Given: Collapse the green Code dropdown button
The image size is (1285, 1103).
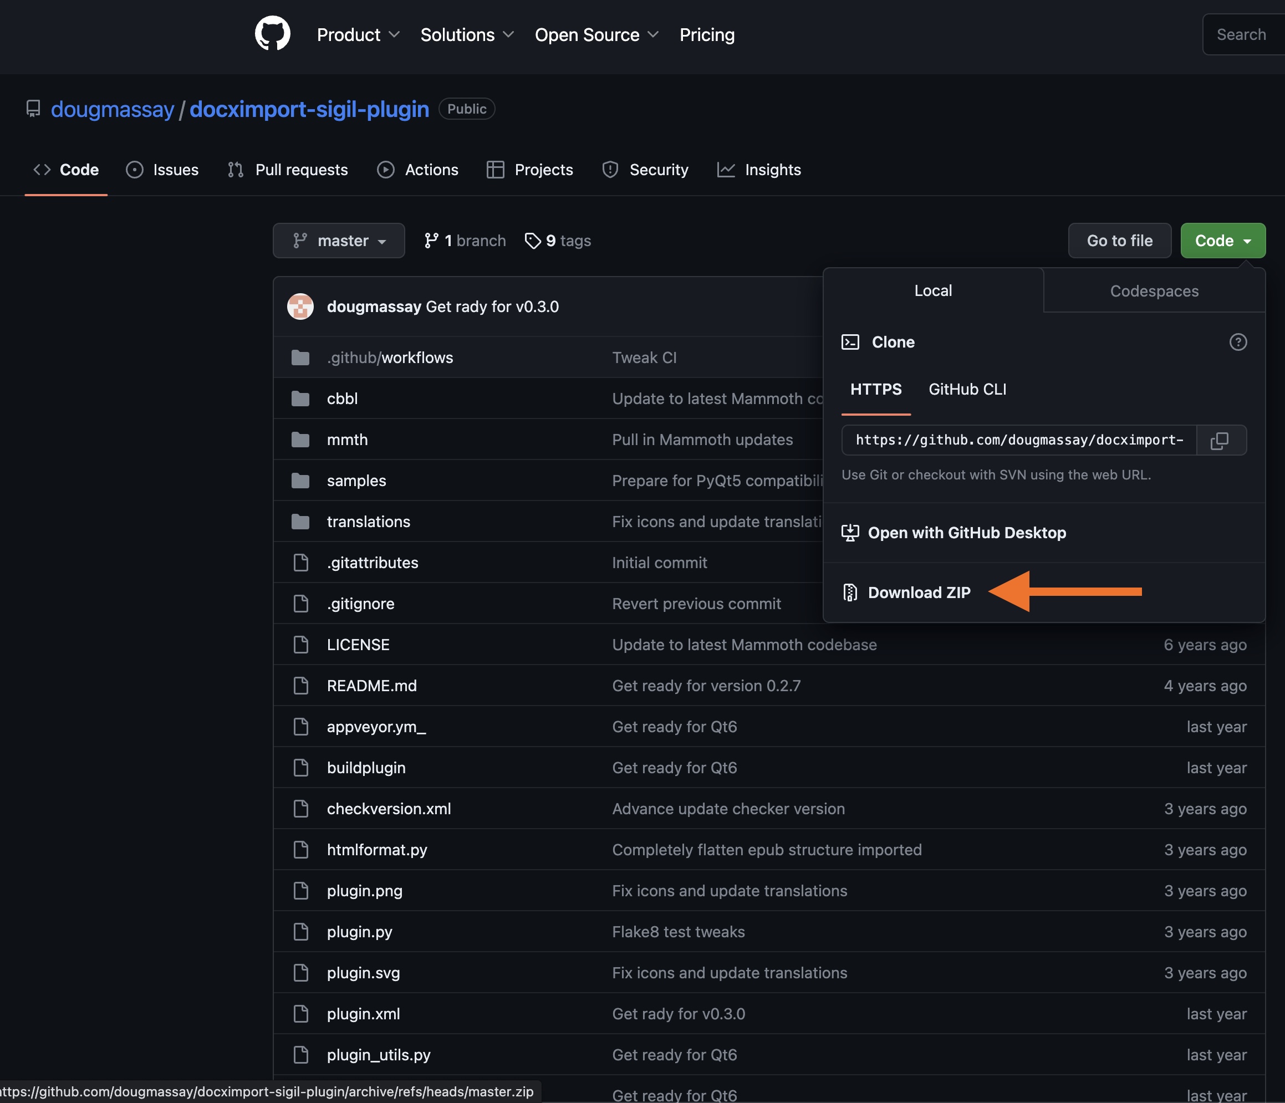Looking at the screenshot, I should point(1222,241).
